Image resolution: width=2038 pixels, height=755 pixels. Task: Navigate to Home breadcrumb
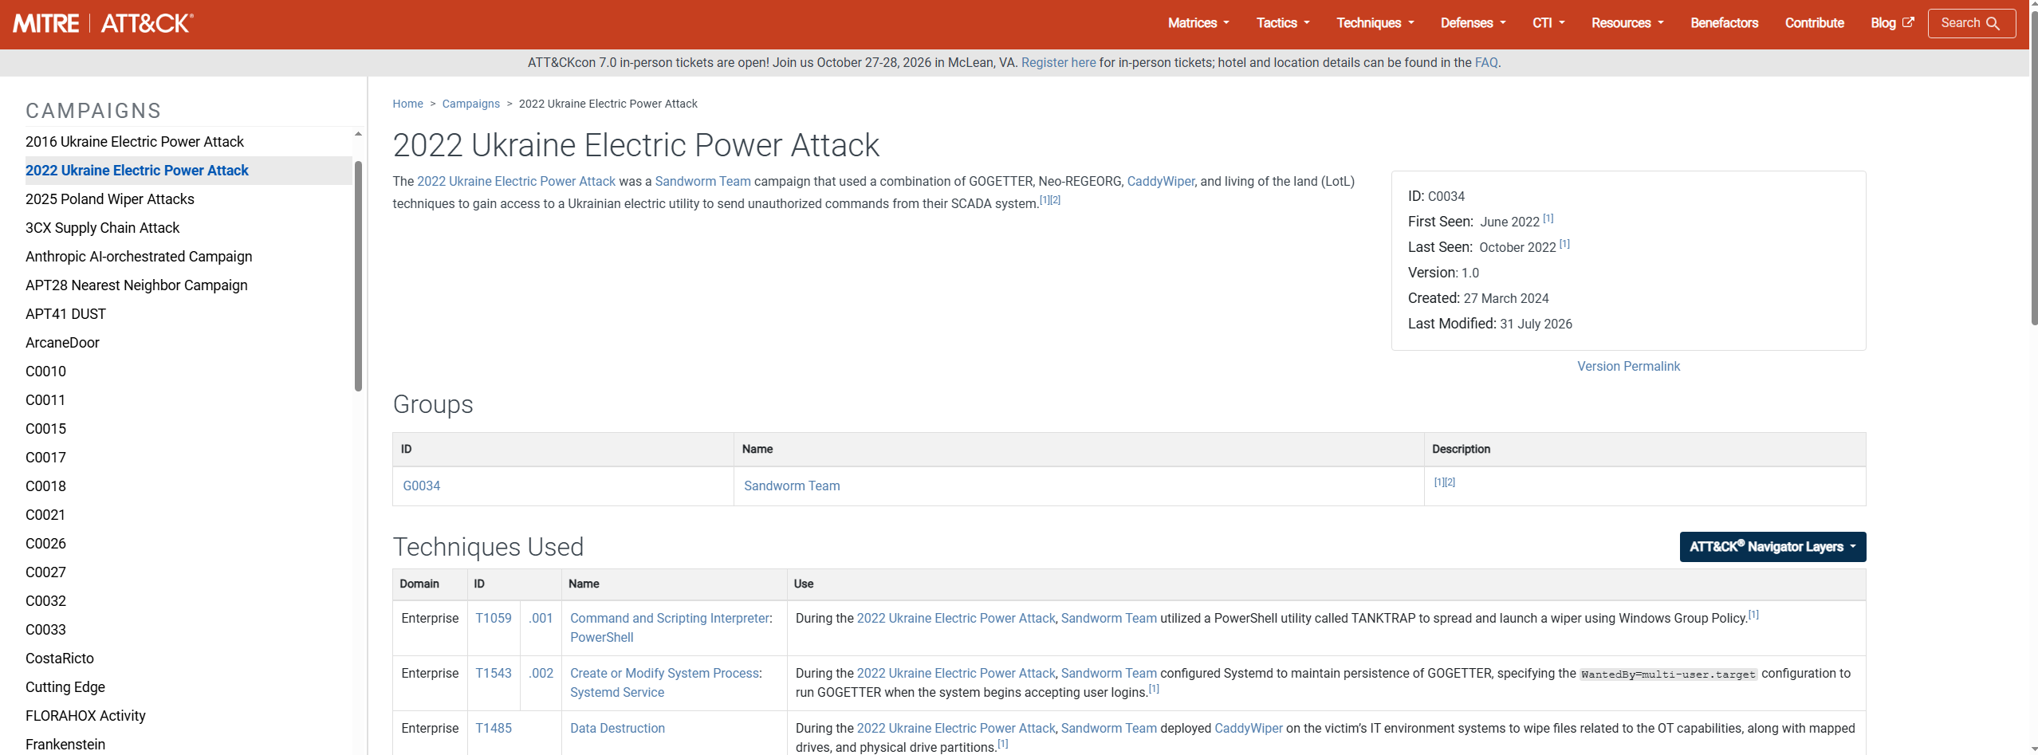point(407,104)
